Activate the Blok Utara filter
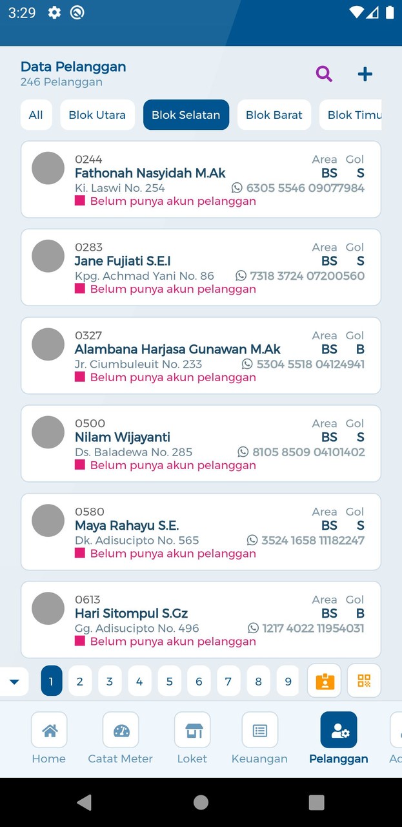 coord(97,114)
